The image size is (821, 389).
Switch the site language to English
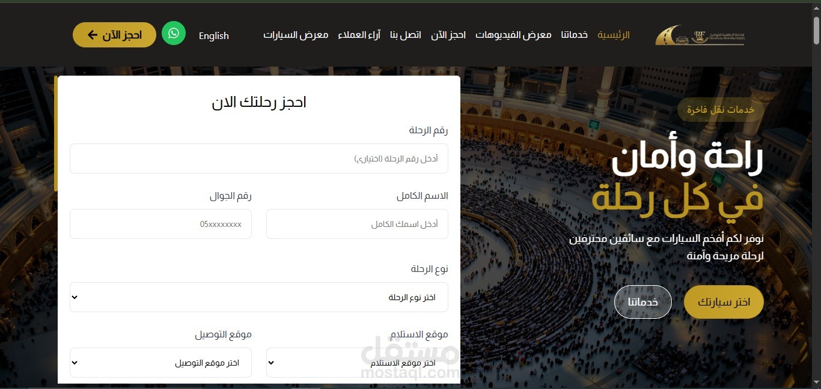(x=214, y=36)
